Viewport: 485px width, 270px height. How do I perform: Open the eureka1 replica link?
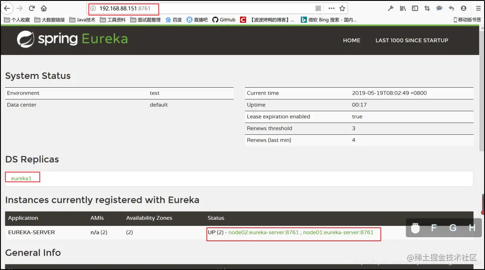click(21, 178)
